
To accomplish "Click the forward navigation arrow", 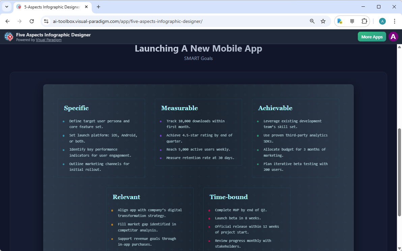I will 20,21.
